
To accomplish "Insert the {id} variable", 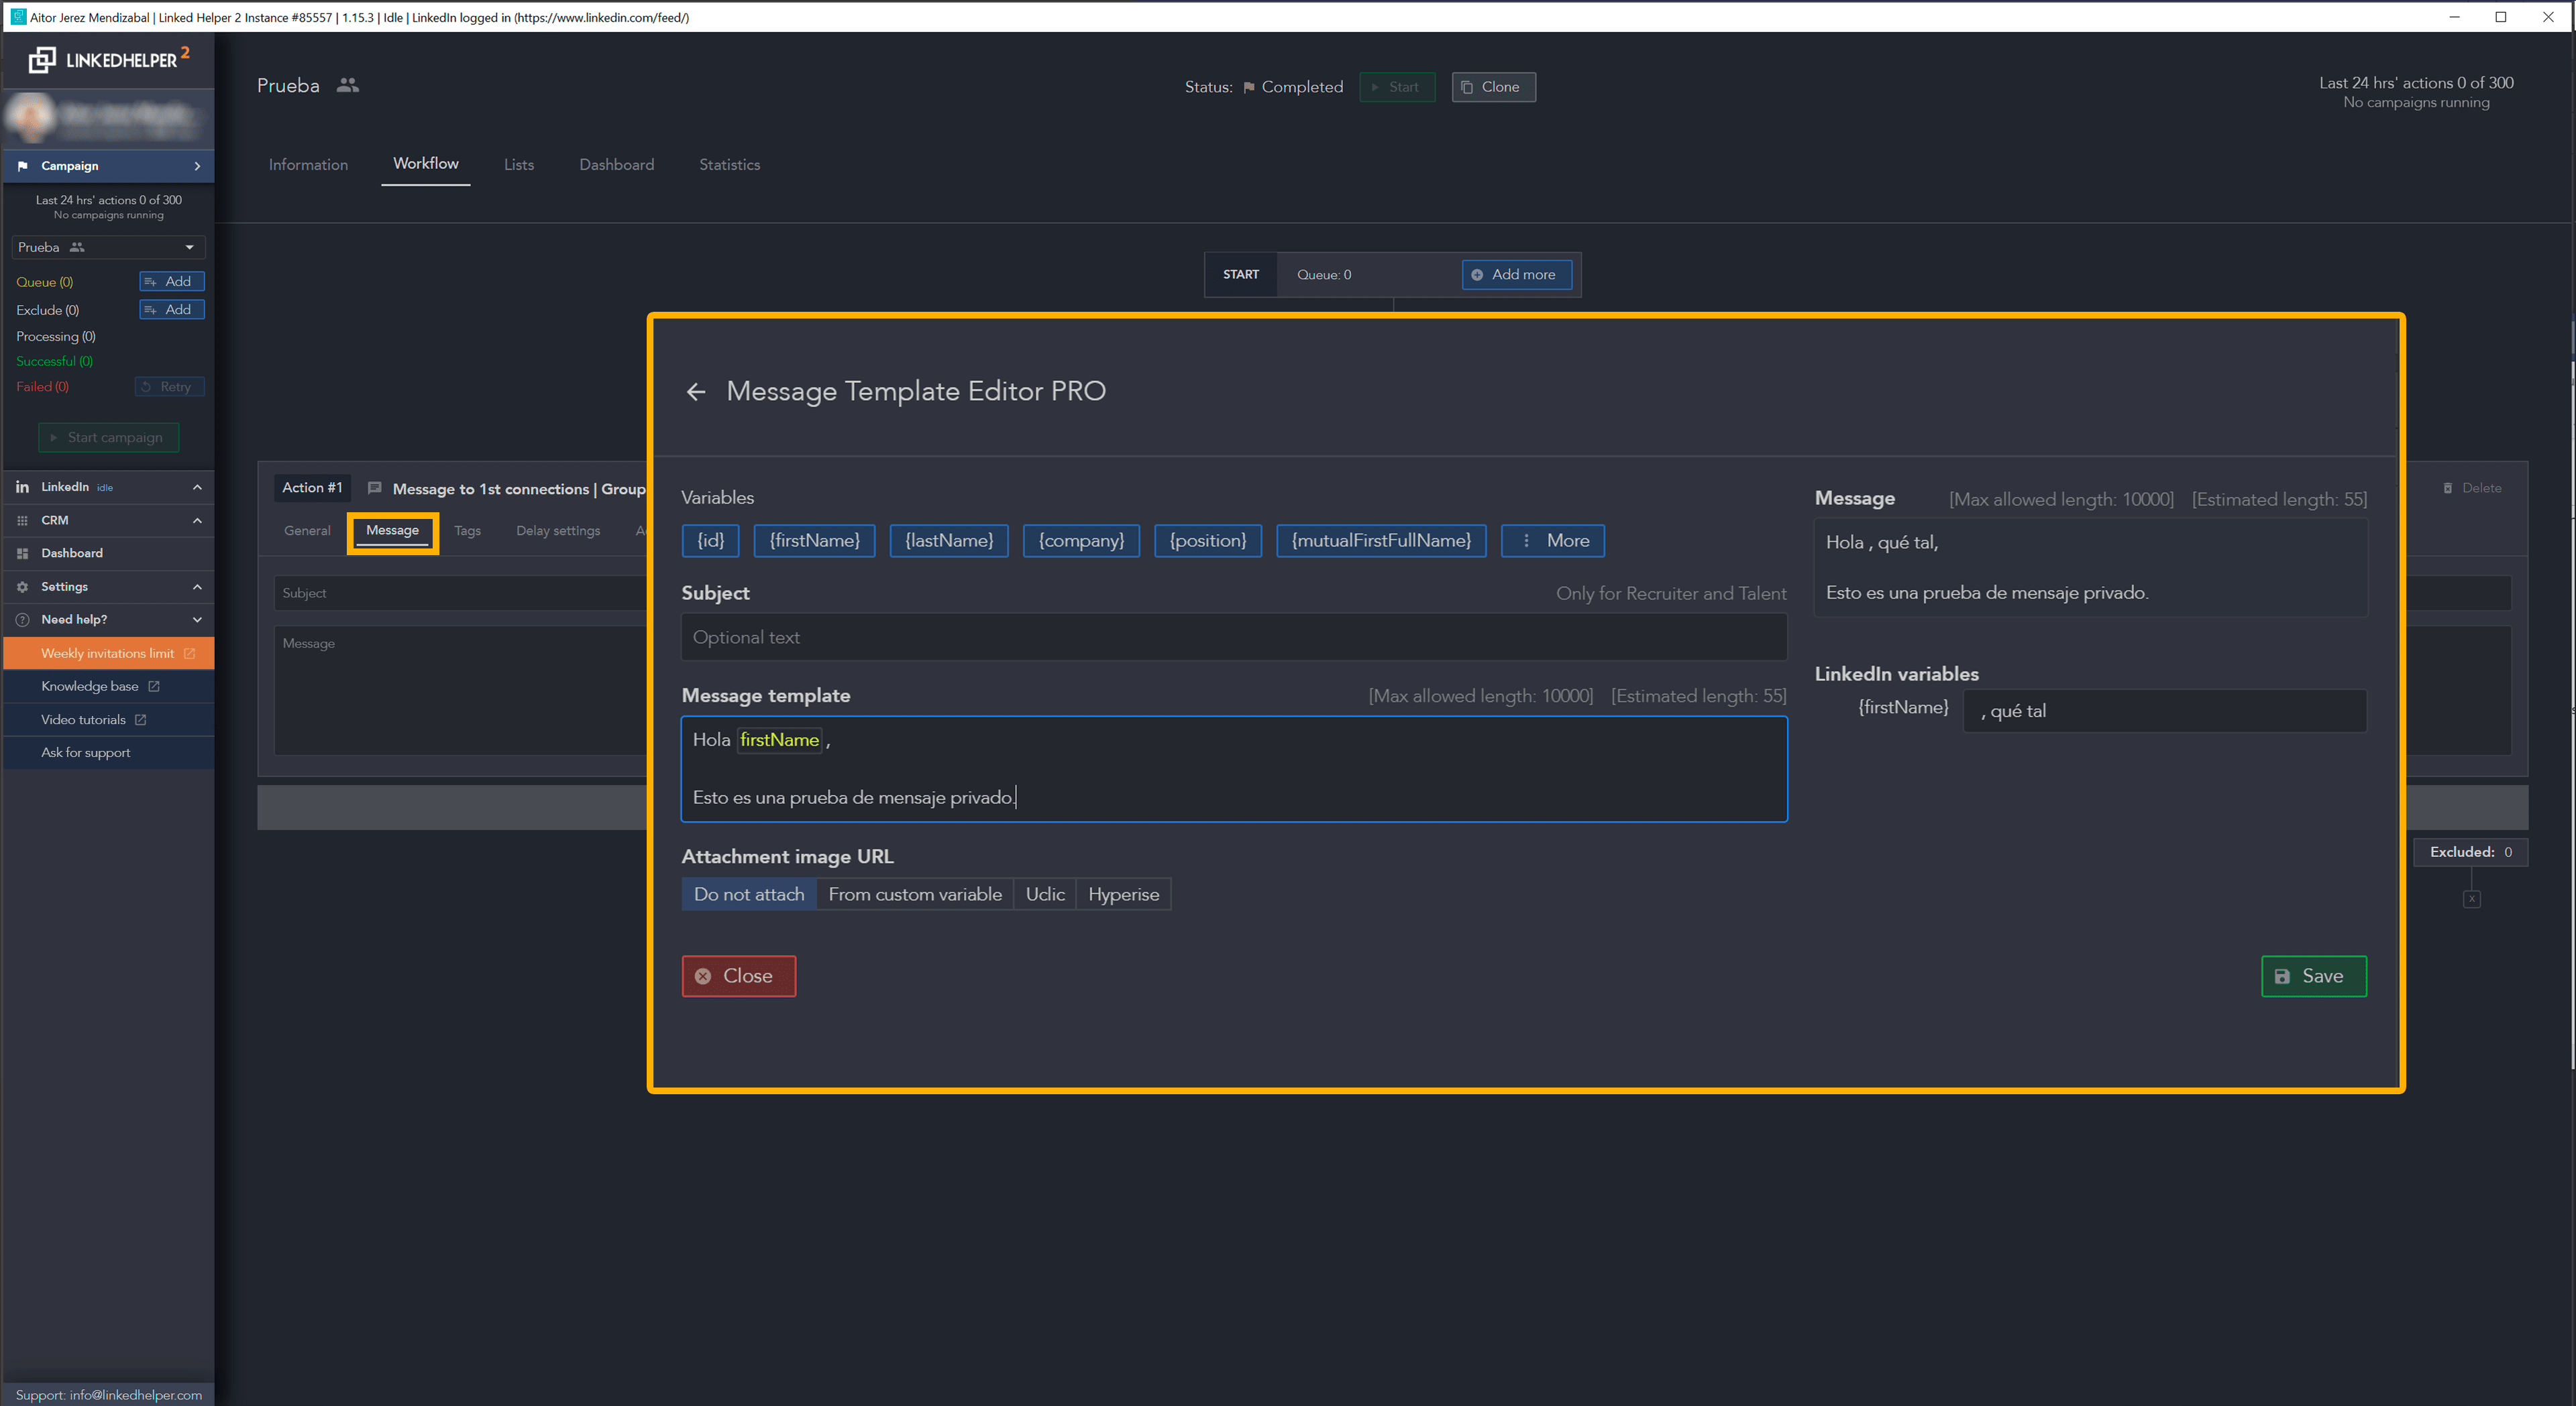I will (x=710, y=540).
